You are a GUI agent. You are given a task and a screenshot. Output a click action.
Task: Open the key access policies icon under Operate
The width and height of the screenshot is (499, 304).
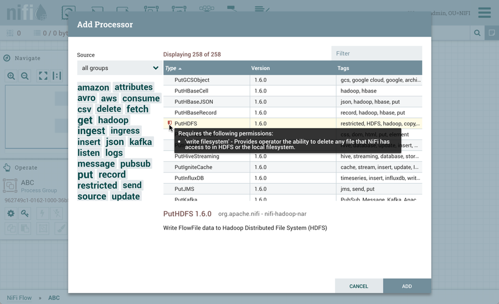click(x=24, y=213)
